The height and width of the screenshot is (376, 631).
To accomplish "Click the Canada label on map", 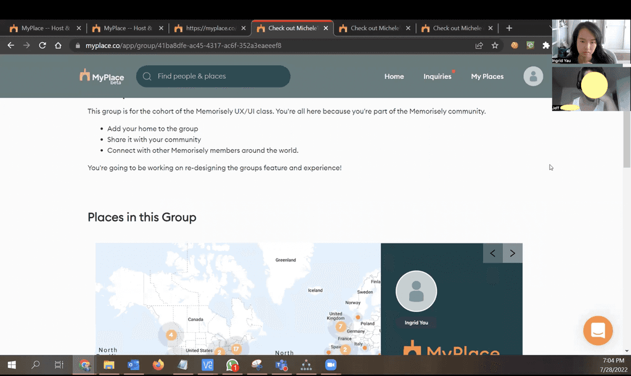I will point(195,319).
